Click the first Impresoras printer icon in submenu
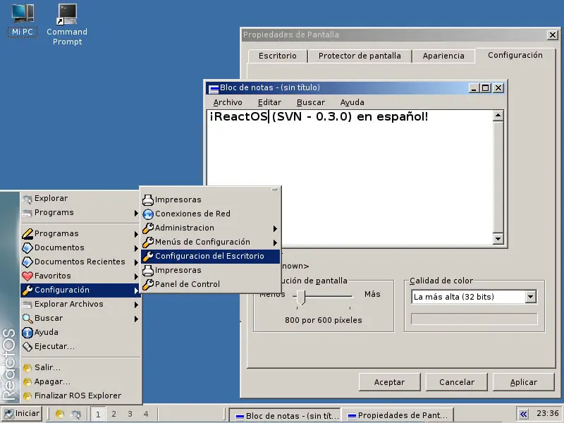 click(148, 200)
